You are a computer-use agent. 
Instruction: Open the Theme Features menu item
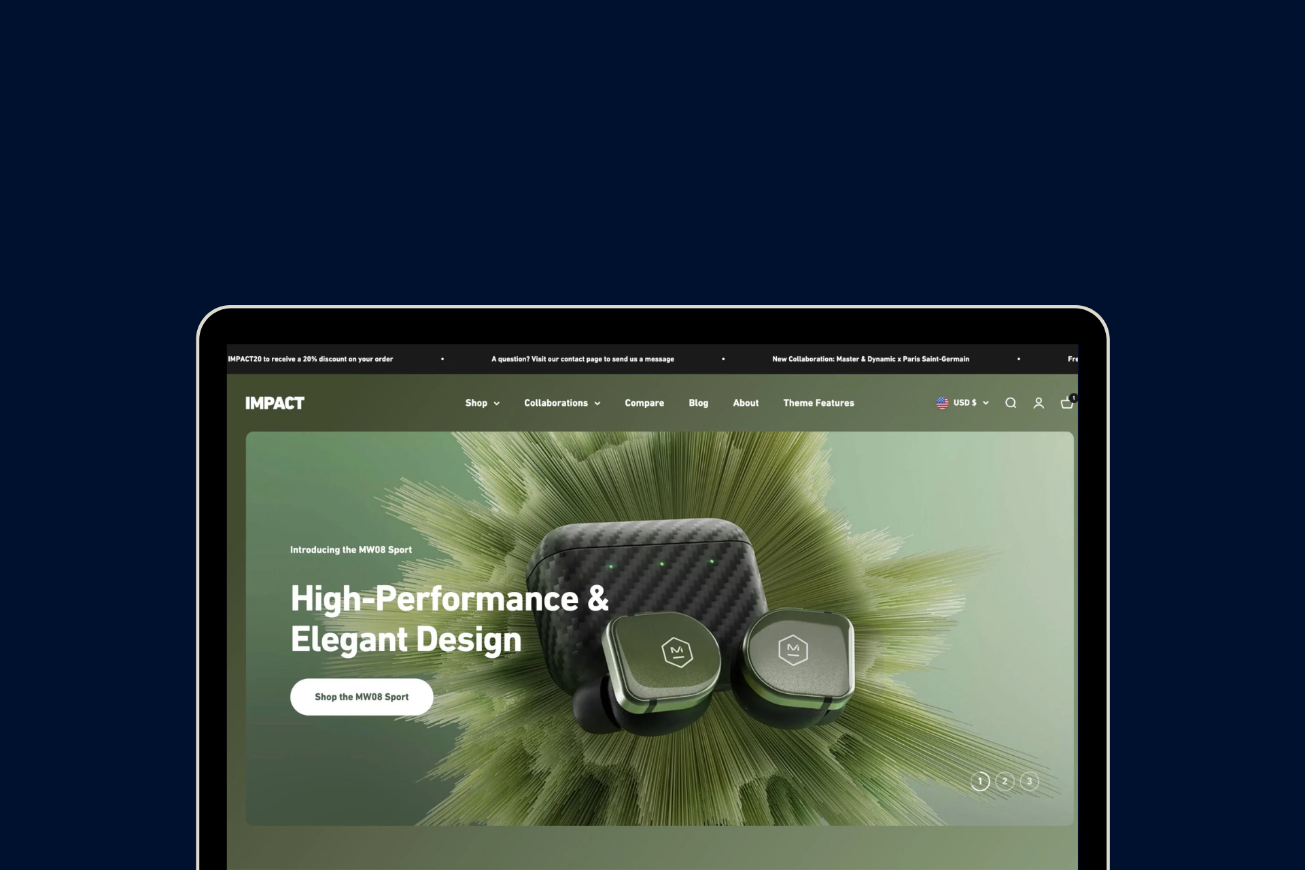818,403
